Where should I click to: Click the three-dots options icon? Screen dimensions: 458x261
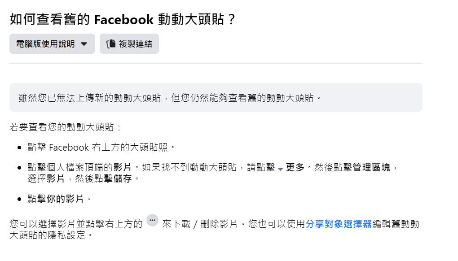(152, 221)
